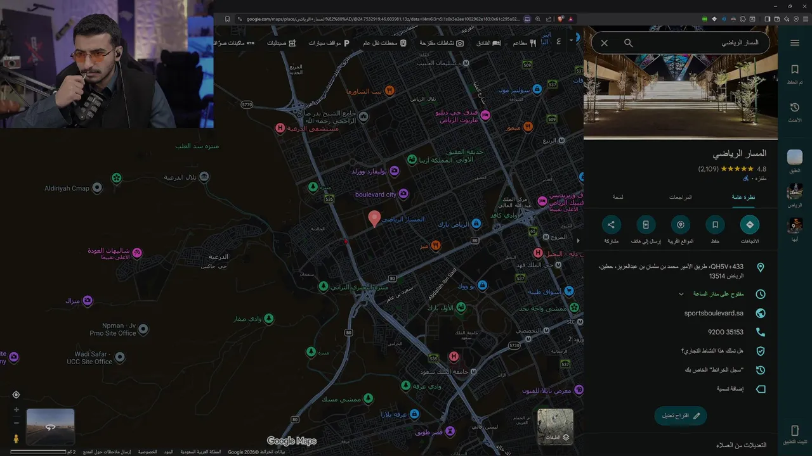
Task: Select Things to do (نشاطات مقترحة) chip
Action: click(442, 42)
